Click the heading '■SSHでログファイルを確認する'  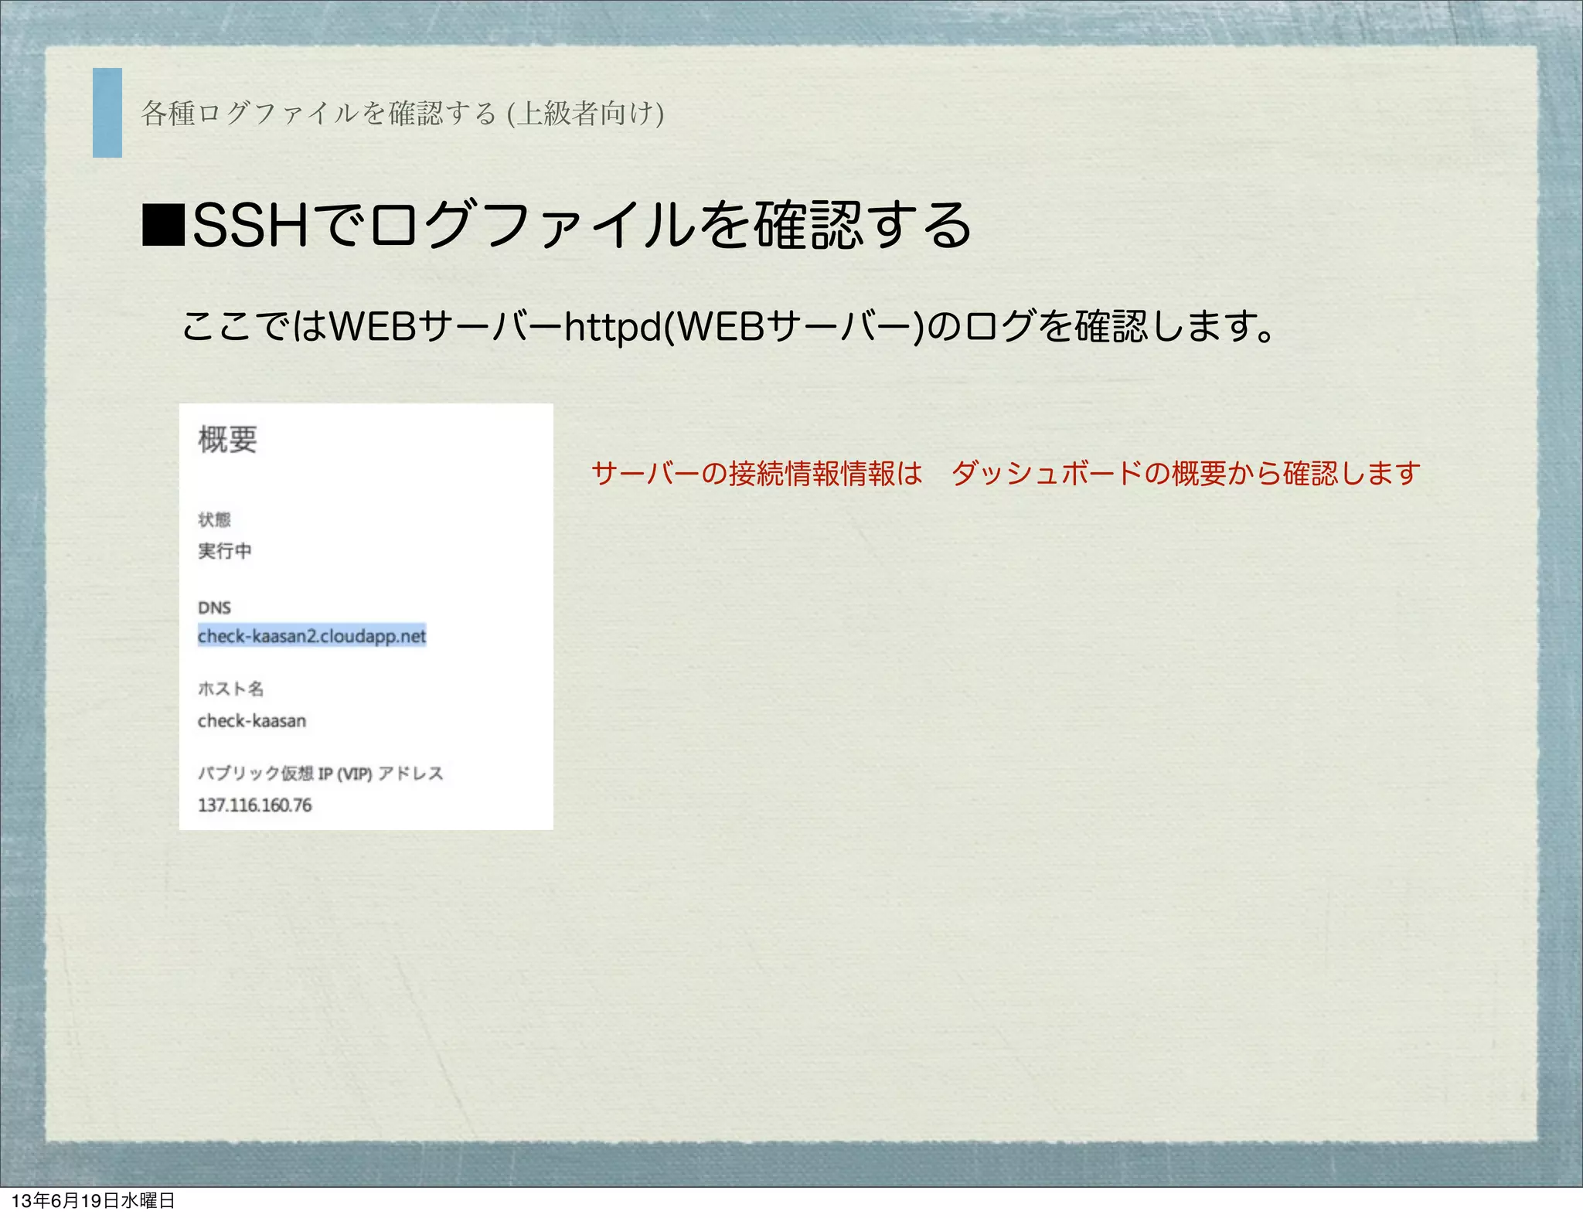tap(557, 225)
